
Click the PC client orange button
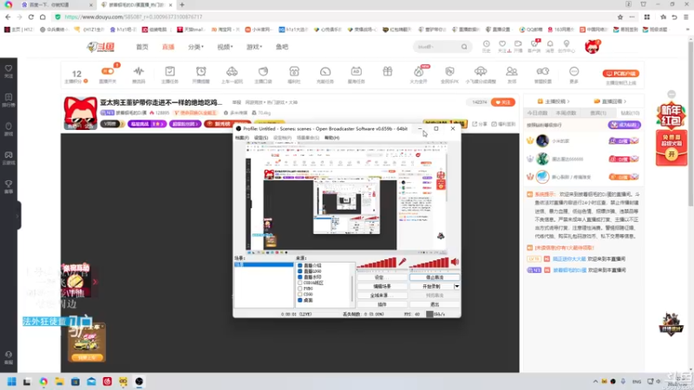[620, 74]
